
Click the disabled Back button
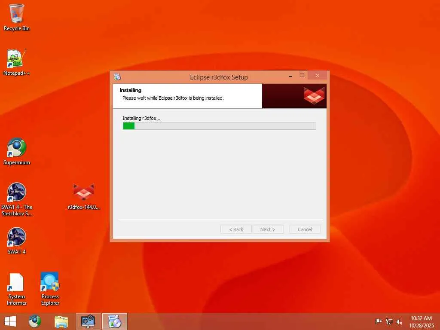point(236,229)
